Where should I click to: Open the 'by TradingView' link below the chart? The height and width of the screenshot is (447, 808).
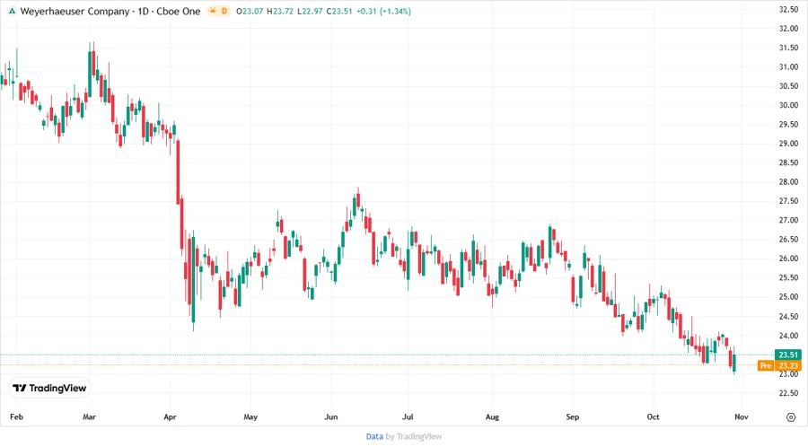414,437
